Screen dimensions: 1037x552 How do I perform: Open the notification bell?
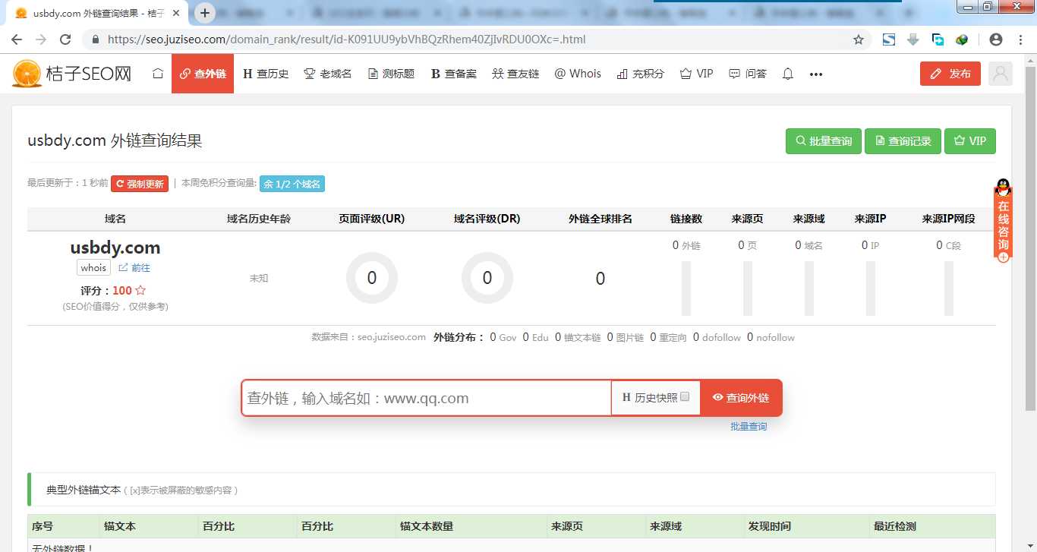pyautogui.click(x=788, y=74)
